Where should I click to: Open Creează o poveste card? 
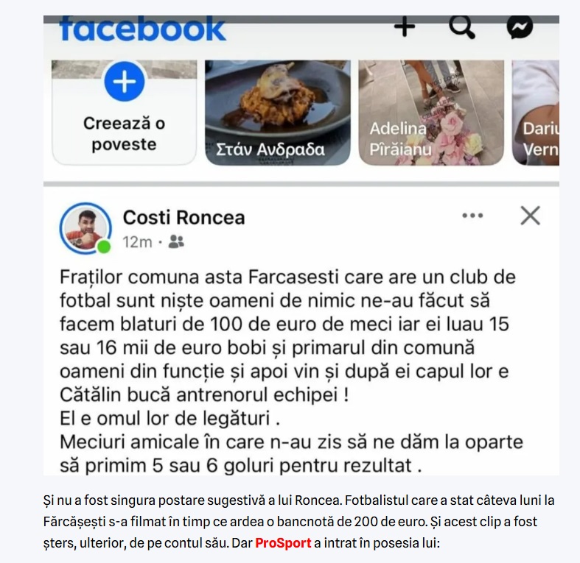coord(125,113)
